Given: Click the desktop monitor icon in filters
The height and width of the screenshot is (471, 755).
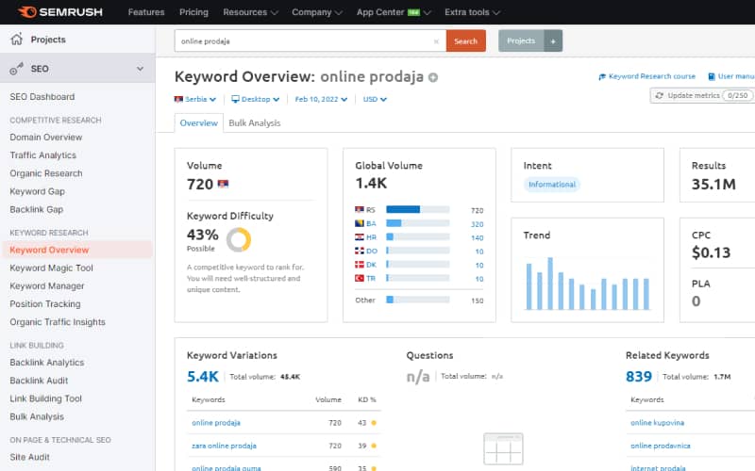Looking at the screenshot, I should point(235,99).
